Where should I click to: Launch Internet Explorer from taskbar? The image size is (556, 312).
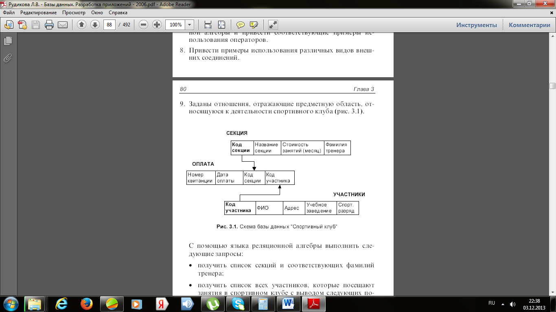(61, 303)
